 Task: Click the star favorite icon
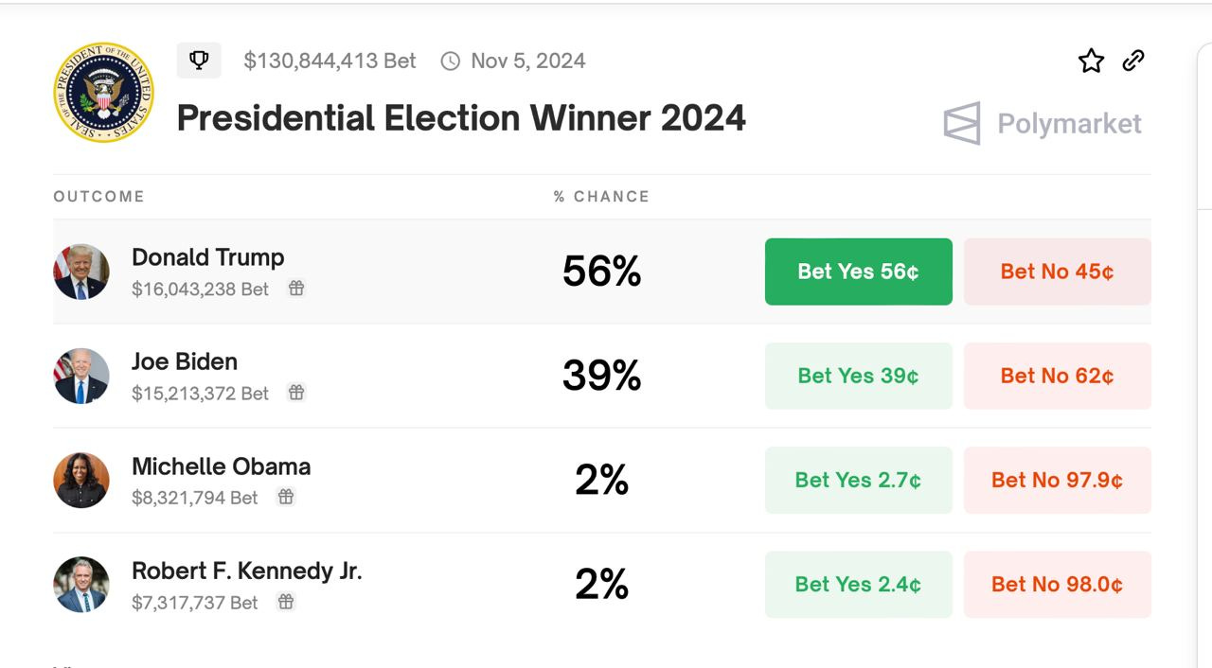[x=1091, y=62]
